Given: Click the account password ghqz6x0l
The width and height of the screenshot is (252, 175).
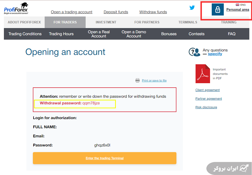Looking at the screenshot, I should pos(102,145).
